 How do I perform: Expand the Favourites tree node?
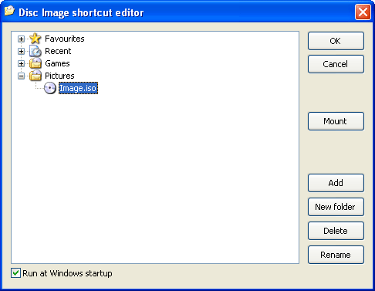pos(21,39)
